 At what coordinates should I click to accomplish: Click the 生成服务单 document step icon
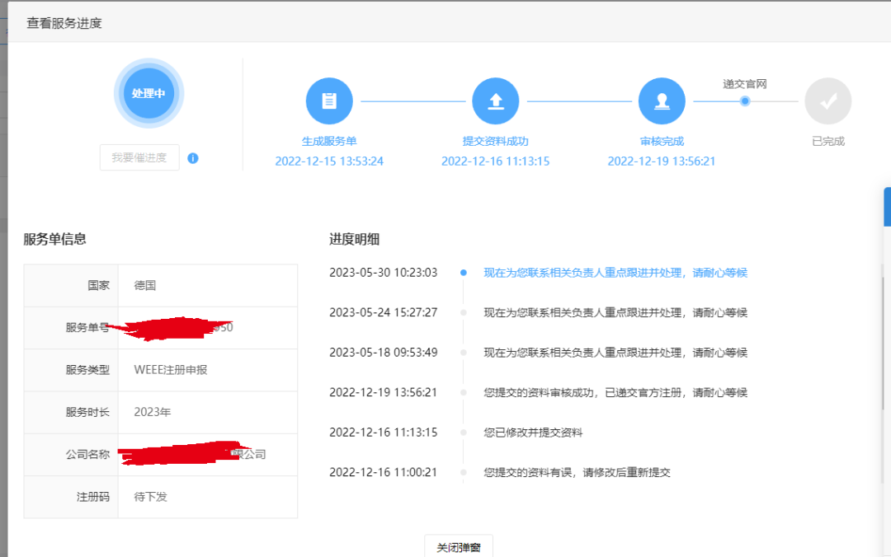(x=329, y=100)
